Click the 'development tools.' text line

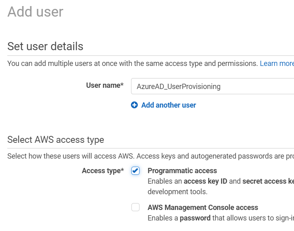click(178, 192)
